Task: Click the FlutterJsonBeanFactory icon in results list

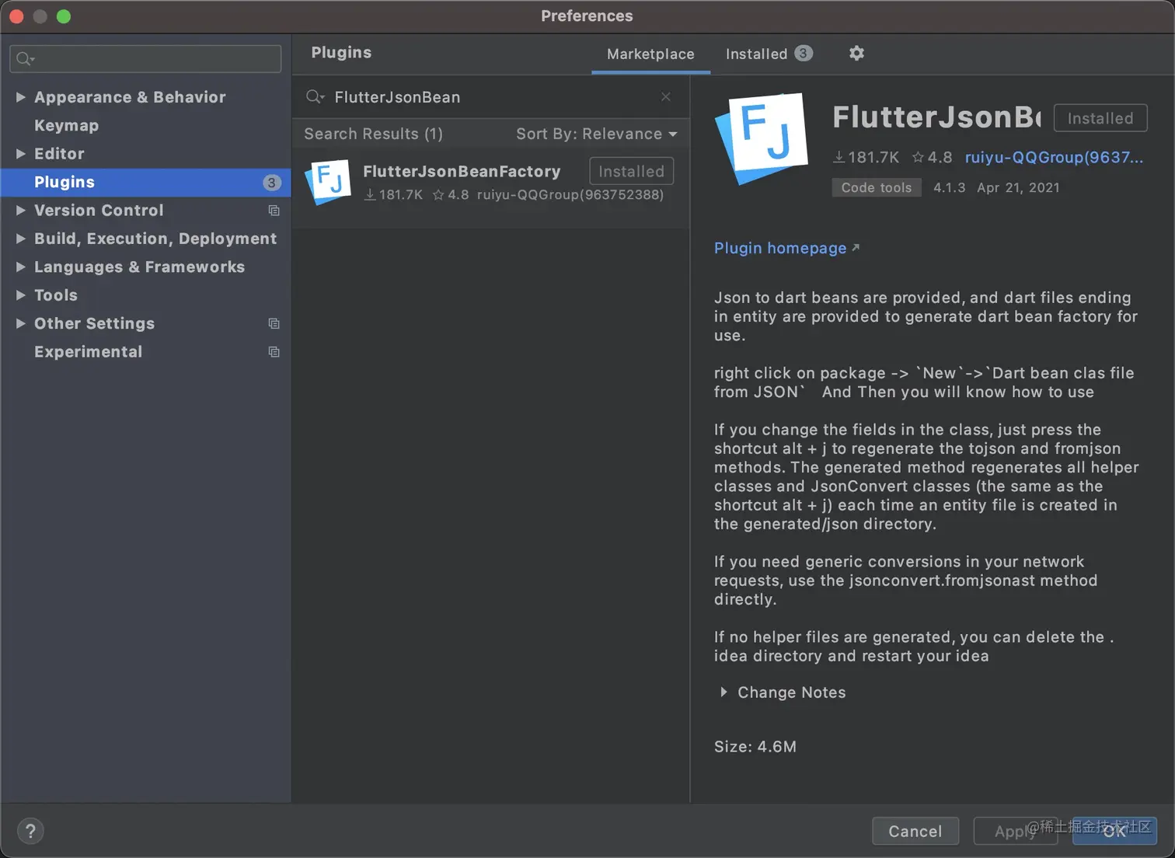Action: click(x=328, y=182)
